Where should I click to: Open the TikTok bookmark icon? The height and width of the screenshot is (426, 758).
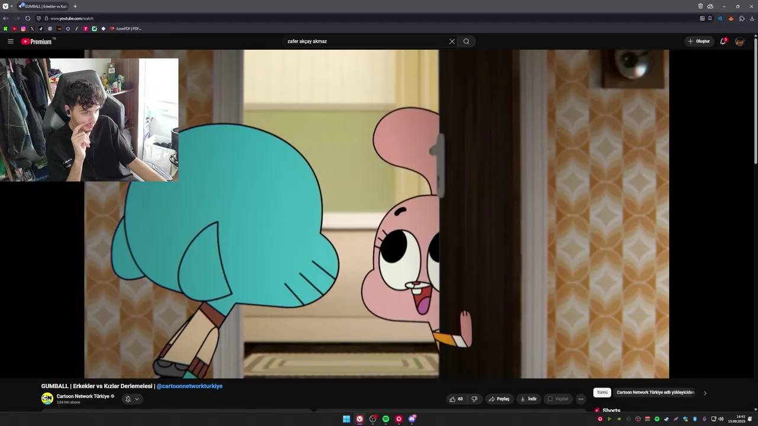[41, 28]
